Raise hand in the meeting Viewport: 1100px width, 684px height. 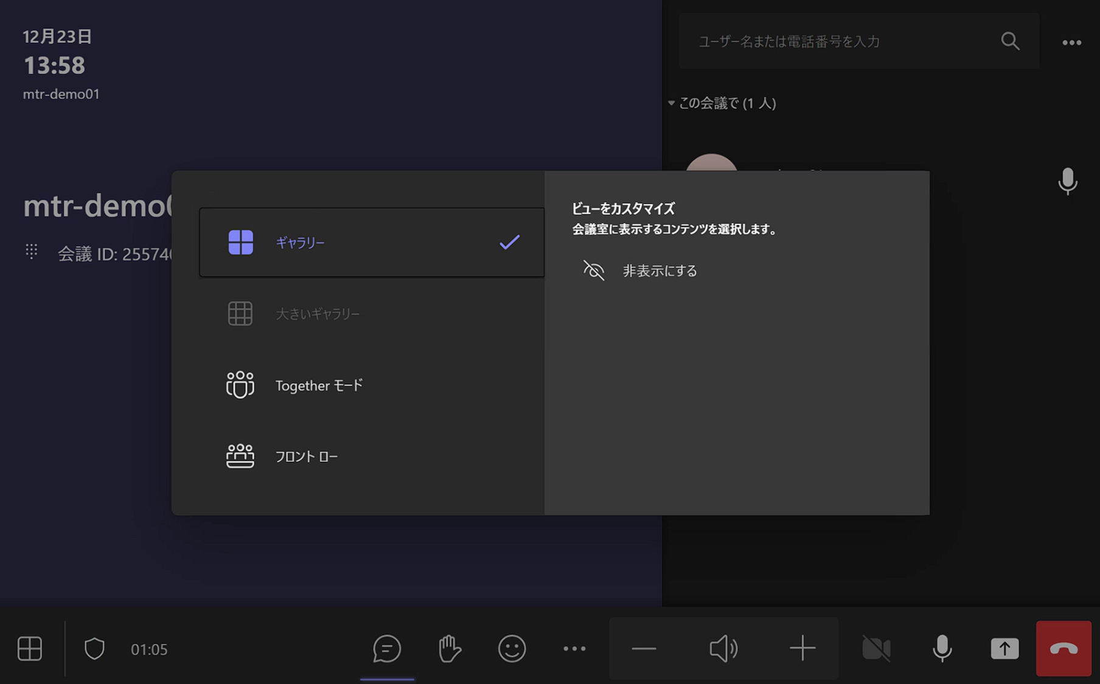pyautogui.click(x=450, y=648)
